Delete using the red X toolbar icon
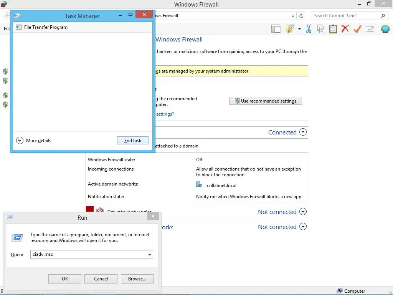The height and width of the screenshot is (295, 393). (x=345, y=28)
